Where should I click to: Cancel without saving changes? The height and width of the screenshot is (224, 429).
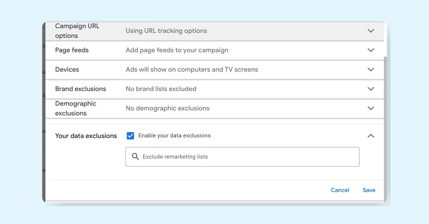pos(340,190)
